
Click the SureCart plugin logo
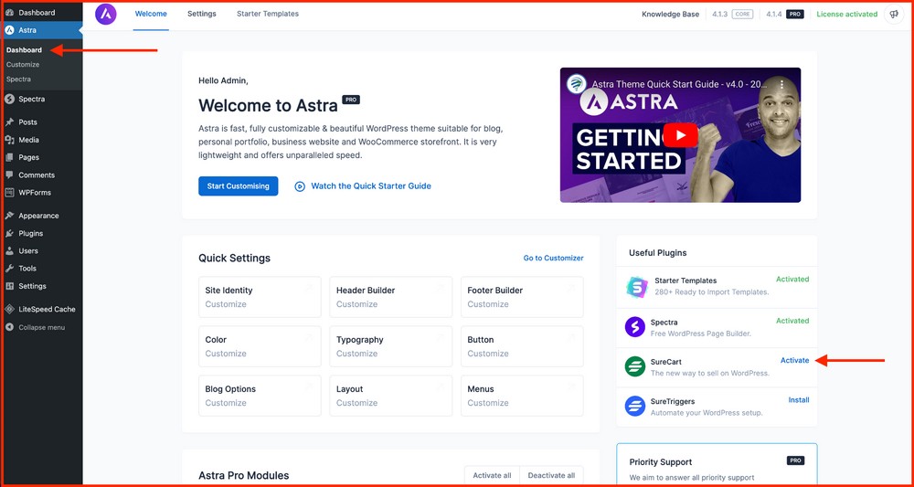(x=635, y=366)
